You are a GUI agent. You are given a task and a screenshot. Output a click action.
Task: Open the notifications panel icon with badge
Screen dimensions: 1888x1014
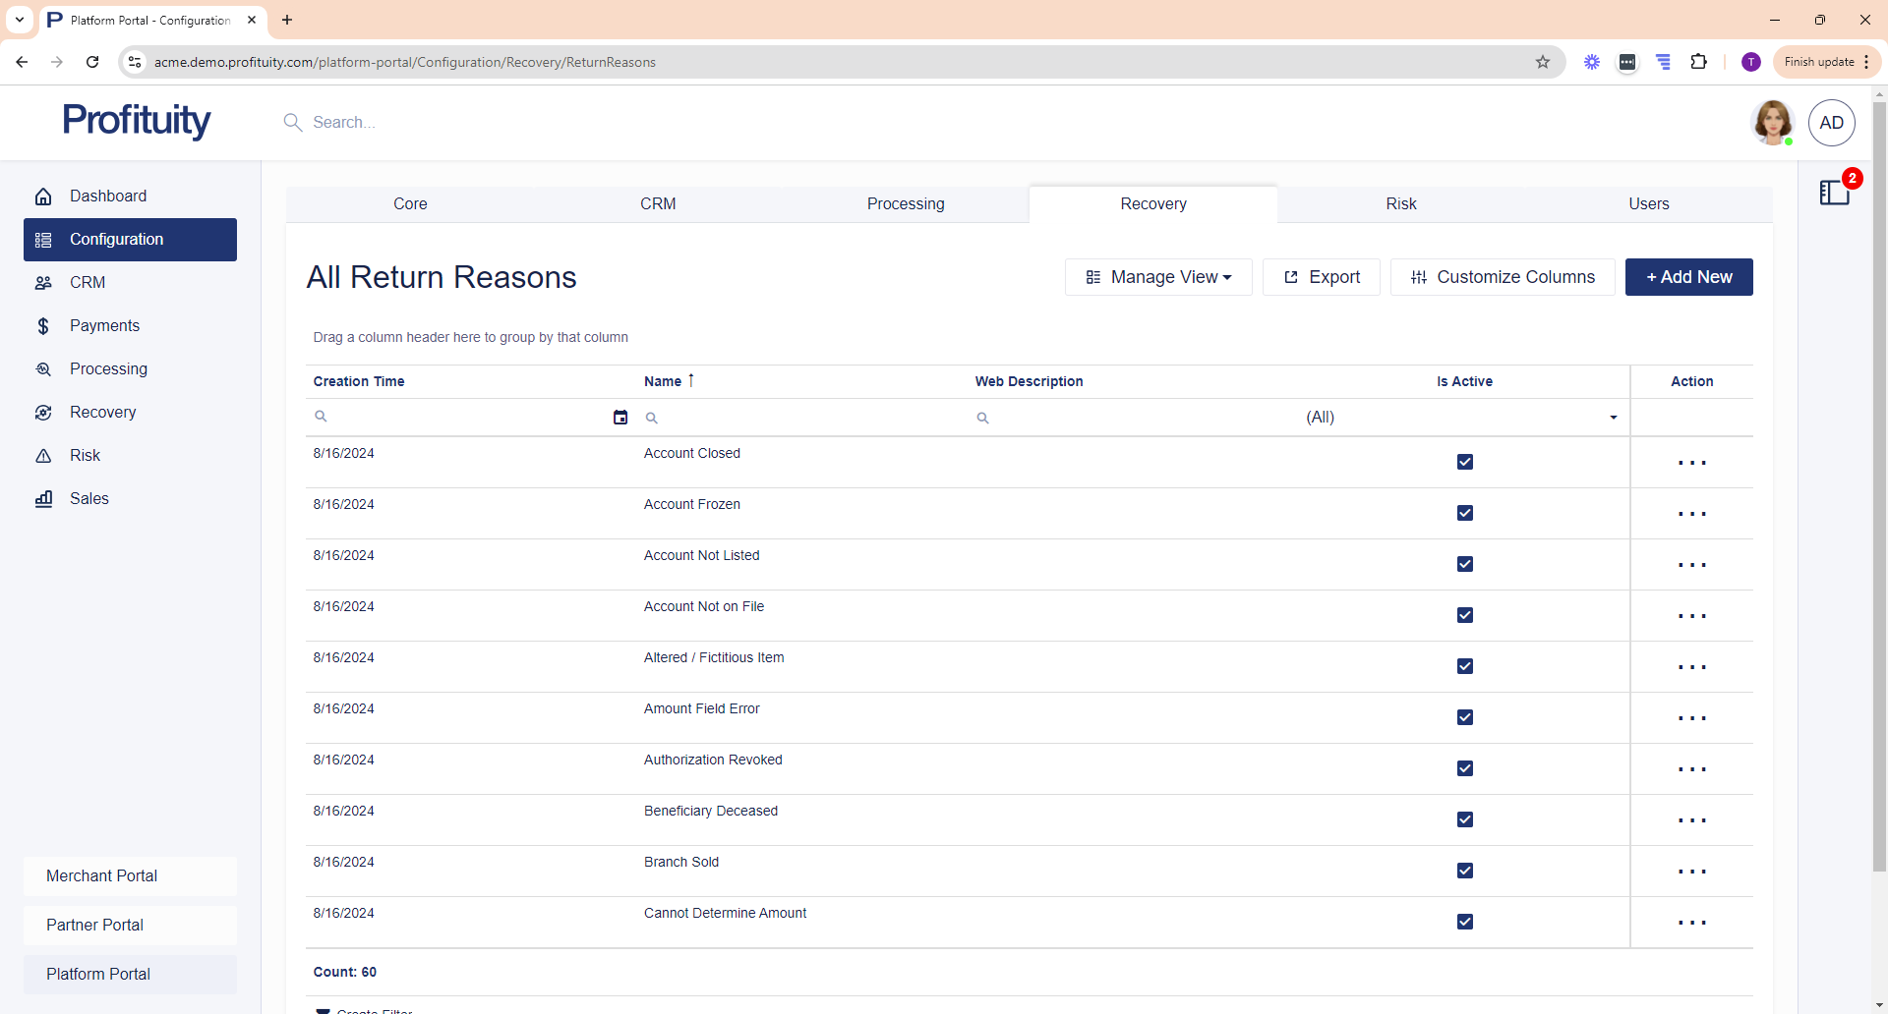point(1835,192)
